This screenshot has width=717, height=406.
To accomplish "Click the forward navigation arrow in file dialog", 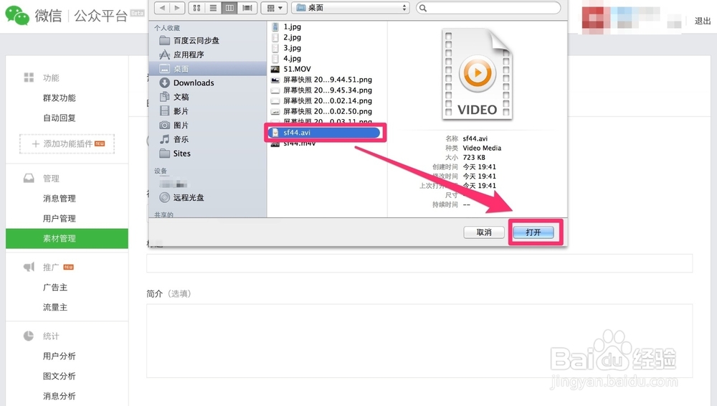I will (177, 8).
